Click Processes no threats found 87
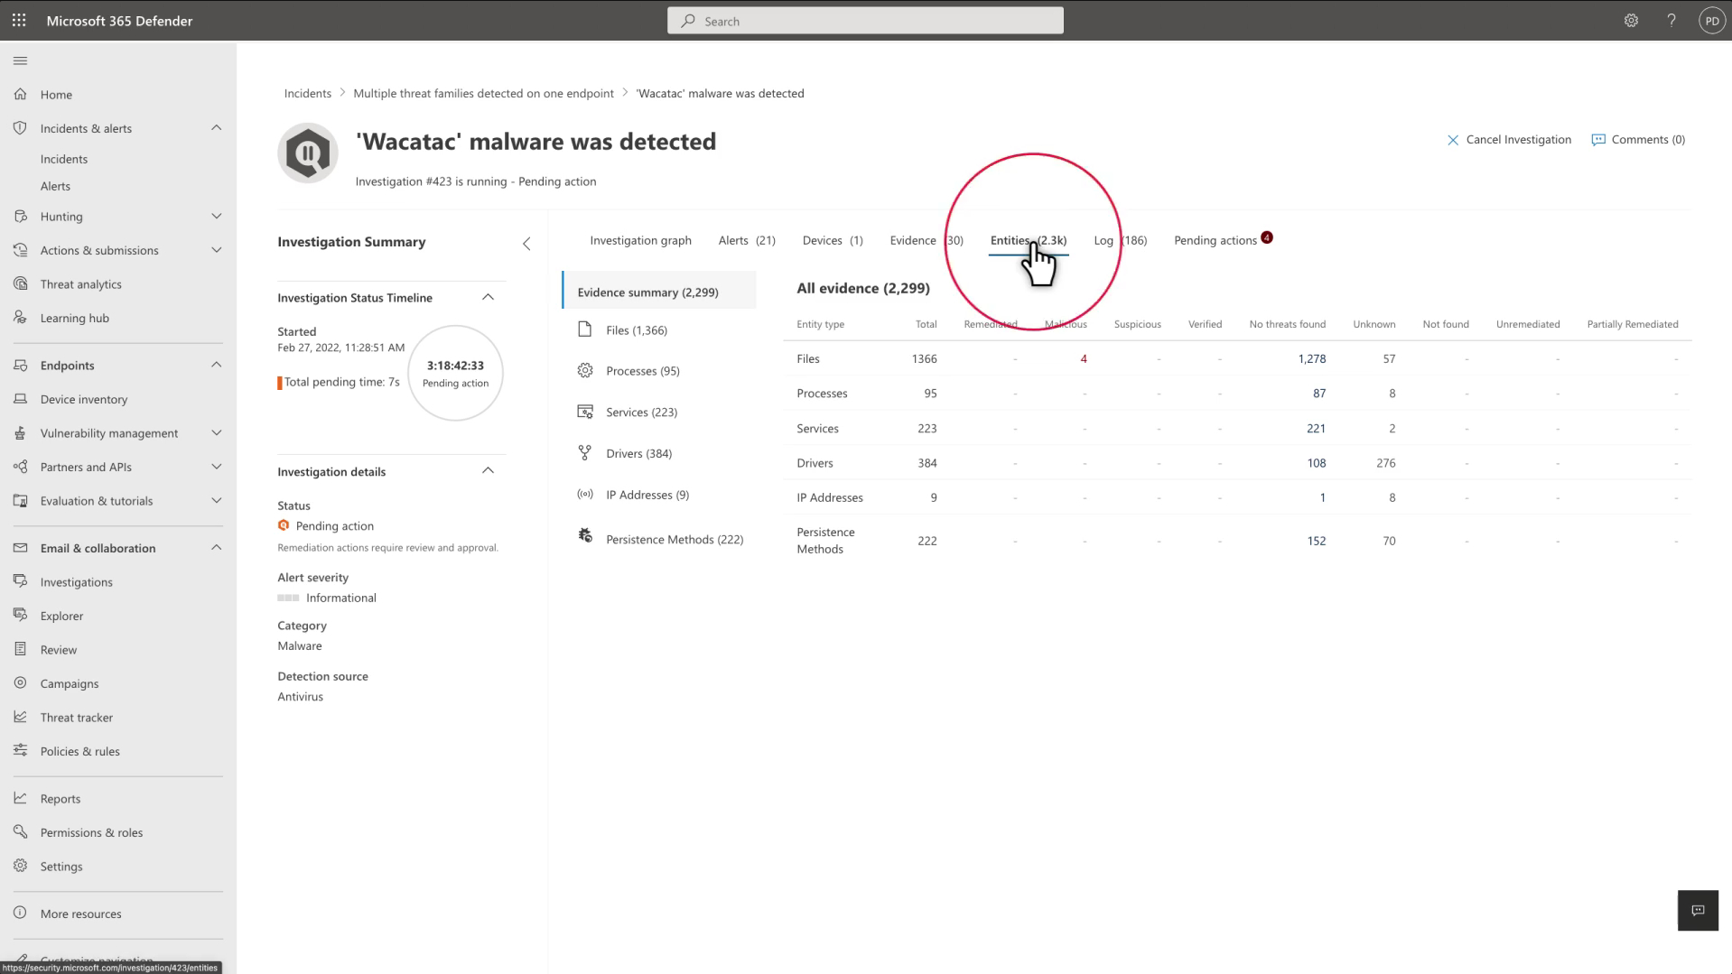Viewport: 1732px width, 974px height. click(1318, 394)
